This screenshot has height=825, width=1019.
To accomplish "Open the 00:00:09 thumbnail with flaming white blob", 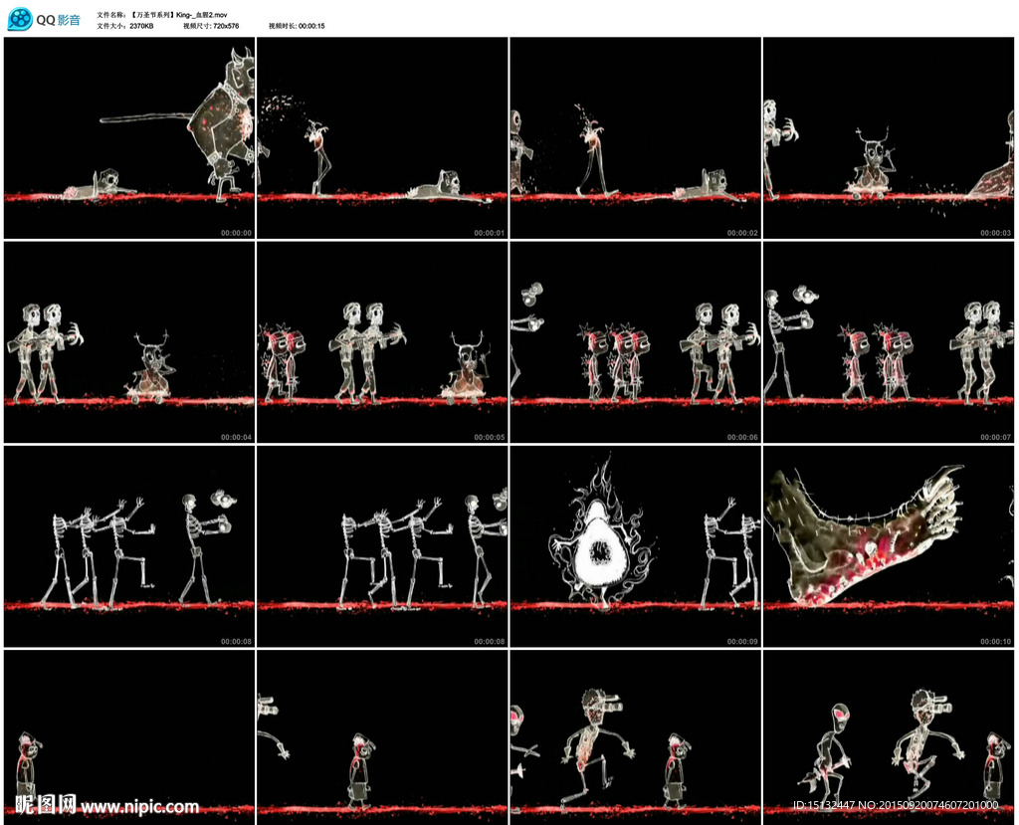I will point(636,546).
